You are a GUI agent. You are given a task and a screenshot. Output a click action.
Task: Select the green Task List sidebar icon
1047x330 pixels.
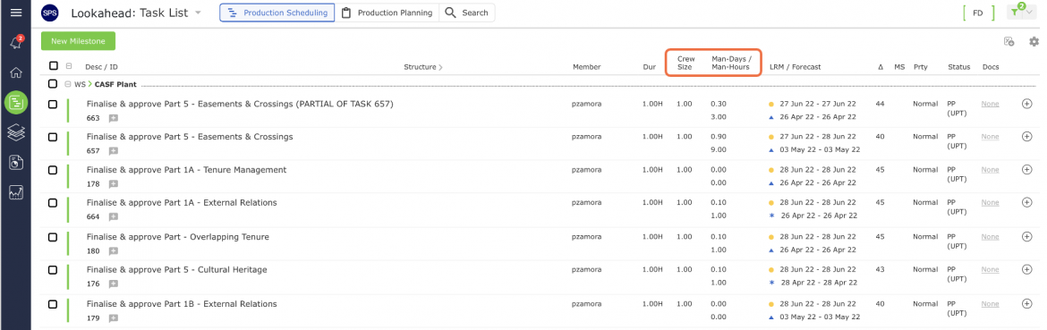[x=16, y=103]
